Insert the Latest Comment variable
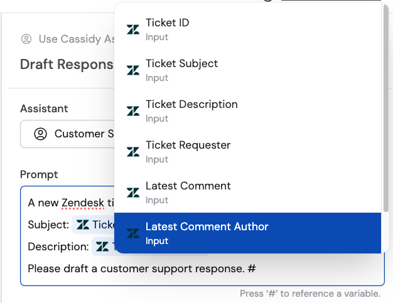The height and width of the screenshot is (303, 393). click(247, 193)
